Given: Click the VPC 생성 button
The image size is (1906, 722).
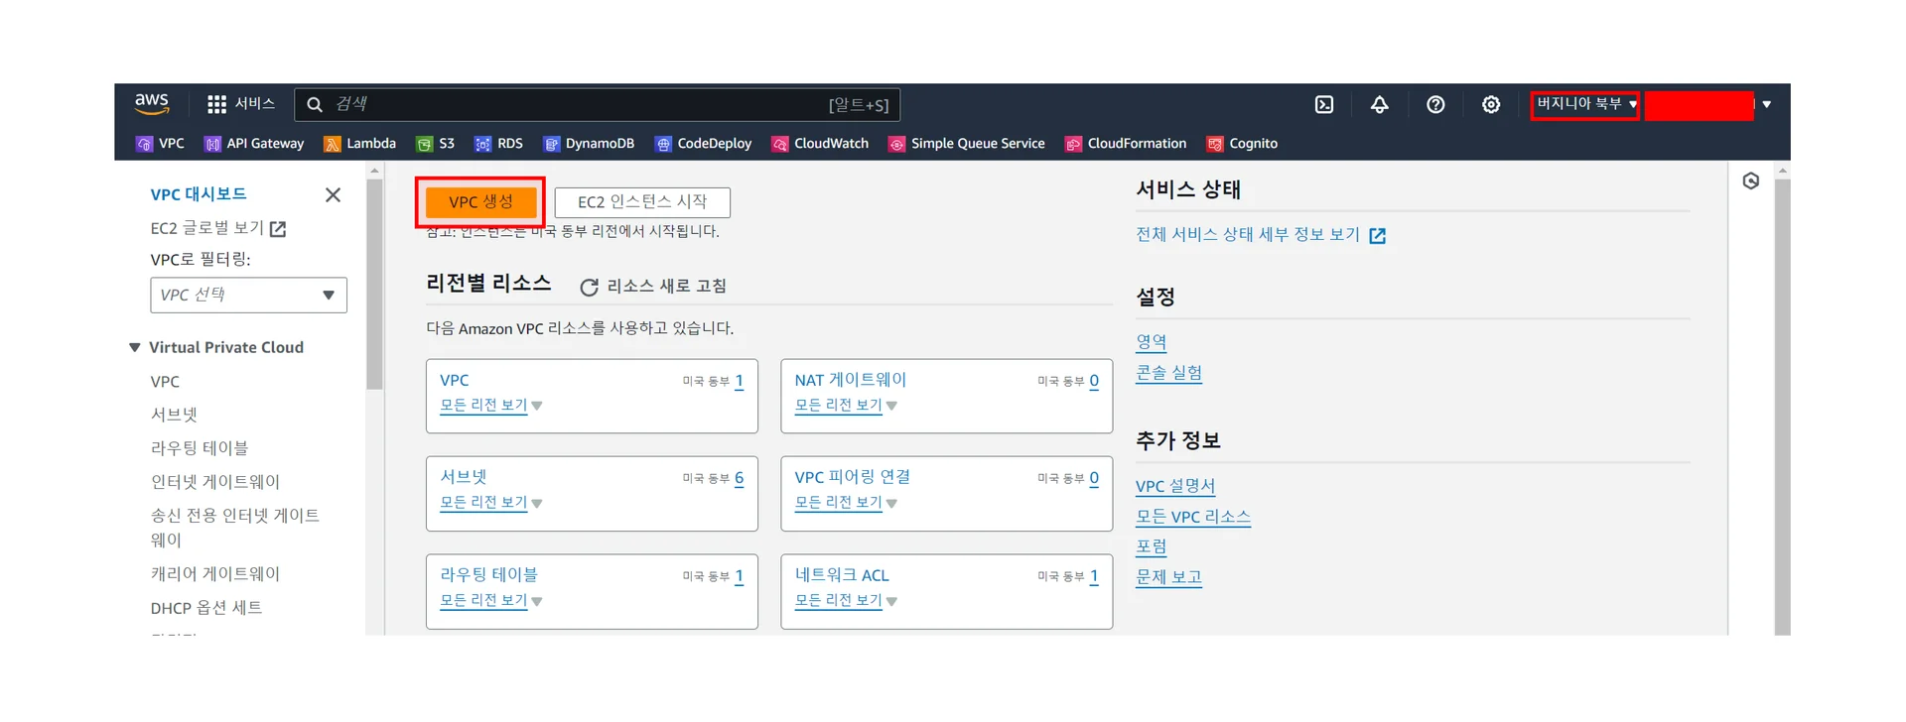Looking at the screenshot, I should (480, 202).
